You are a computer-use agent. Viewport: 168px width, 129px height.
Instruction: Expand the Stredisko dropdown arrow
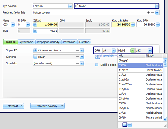click(82, 63)
